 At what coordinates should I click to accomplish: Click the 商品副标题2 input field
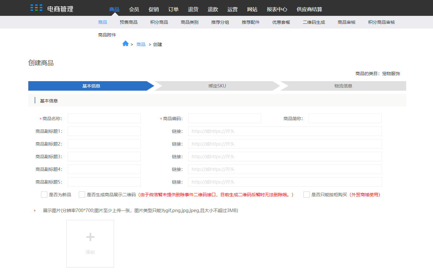pos(104,144)
